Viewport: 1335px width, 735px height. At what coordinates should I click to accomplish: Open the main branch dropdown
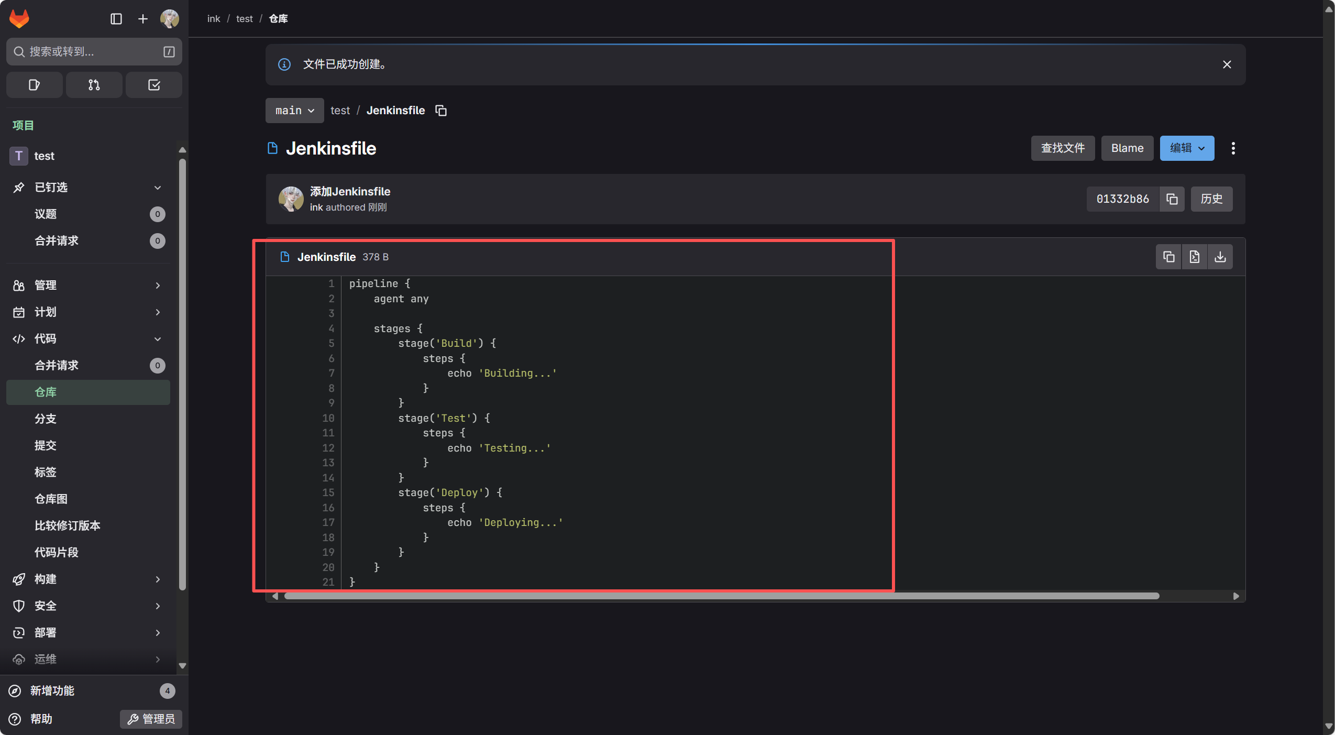(x=294, y=111)
